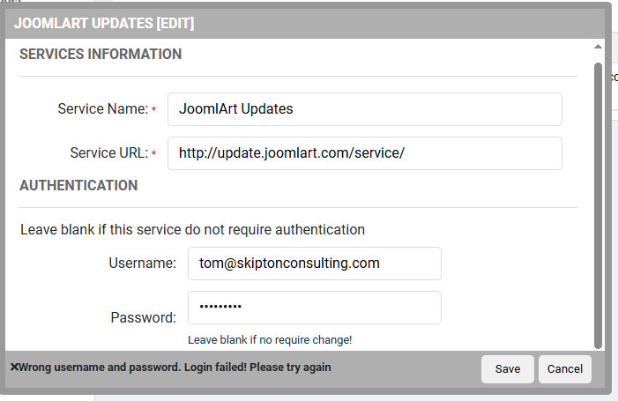Click the JOOMLART UPDATES [EDIT] title bar
The width and height of the screenshot is (618, 401).
tap(104, 23)
